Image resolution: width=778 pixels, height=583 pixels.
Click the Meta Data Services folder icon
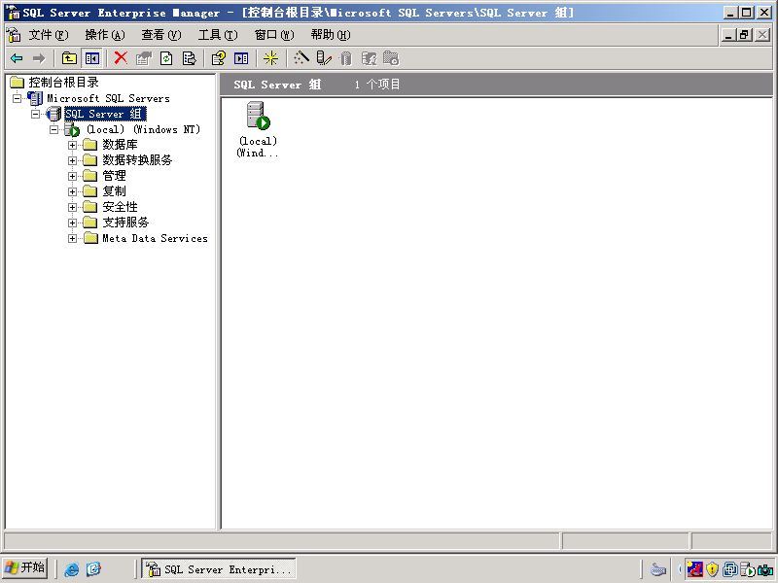(x=89, y=238)
